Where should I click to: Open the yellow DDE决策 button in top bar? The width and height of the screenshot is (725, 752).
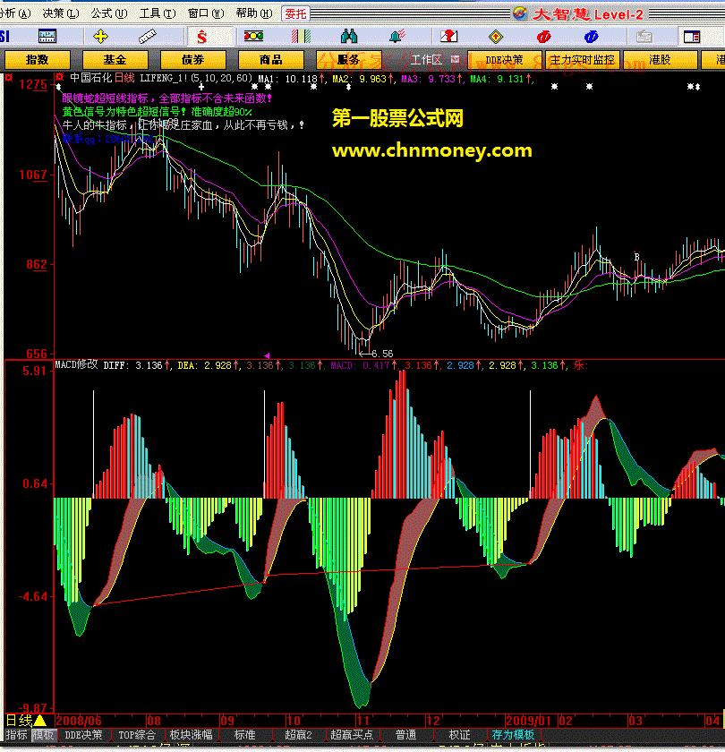(x=505, y=59)
